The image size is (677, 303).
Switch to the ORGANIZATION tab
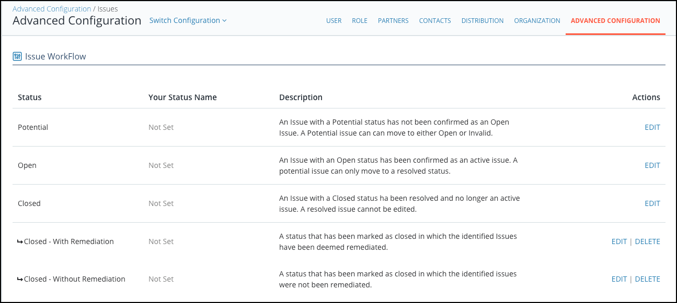pos(537,21)
